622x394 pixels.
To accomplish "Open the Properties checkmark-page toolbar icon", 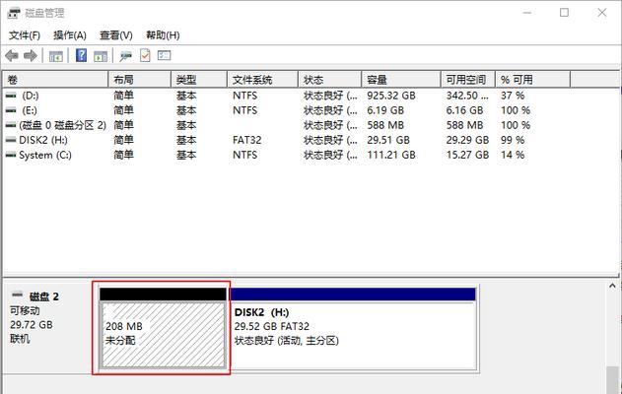I will [x=145, y=55].
